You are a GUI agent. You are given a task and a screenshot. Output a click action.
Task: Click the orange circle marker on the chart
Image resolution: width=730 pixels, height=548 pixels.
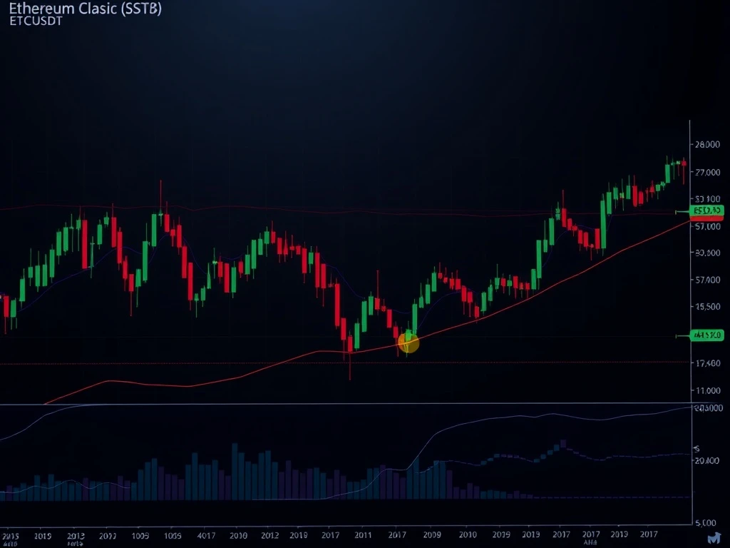408,343
